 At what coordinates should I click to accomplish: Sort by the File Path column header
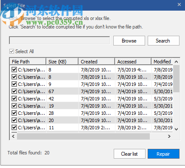coord(28,62)
